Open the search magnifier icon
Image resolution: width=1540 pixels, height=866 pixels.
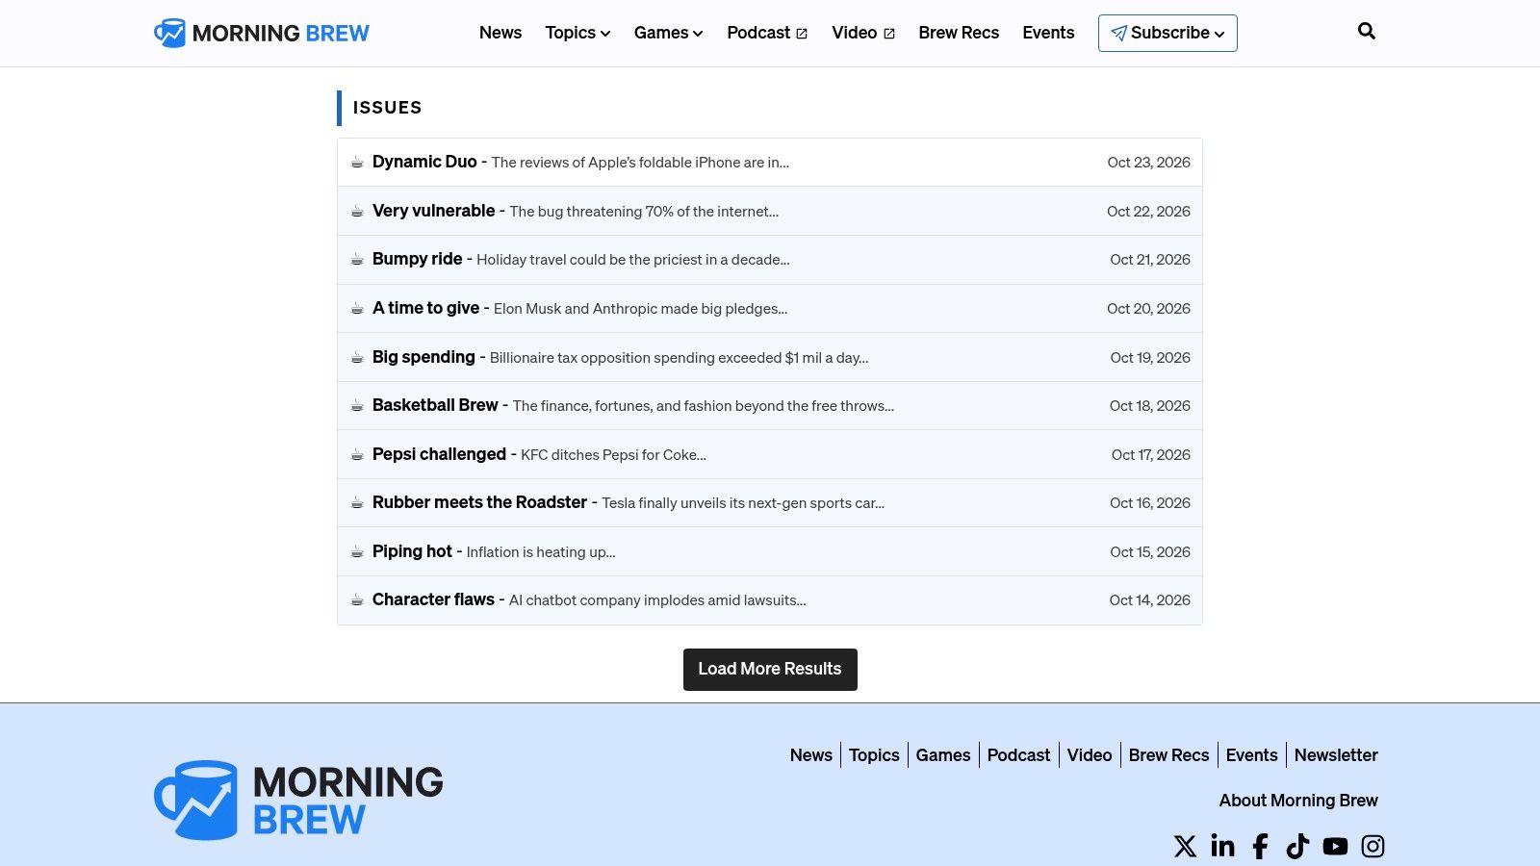(x=1366, y=31)
